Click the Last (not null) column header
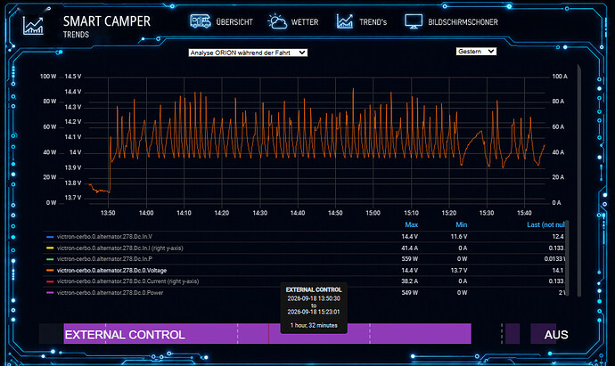Image resolution: width=615 pixels, height=366 pixels. [x=545, y=224]
